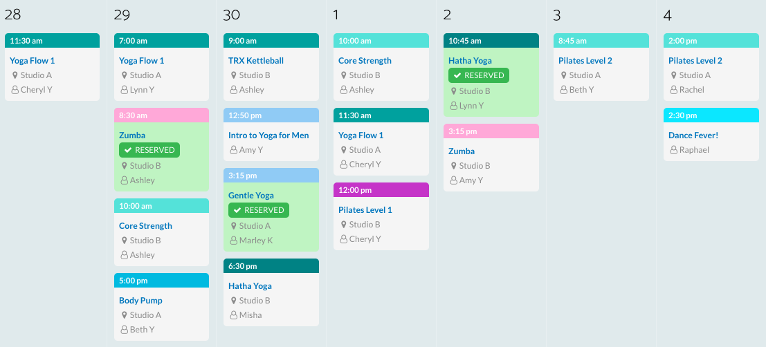Open the TRX Kettleball class link
Viewport: 766px width, 347px height.
tap(255, 61)
